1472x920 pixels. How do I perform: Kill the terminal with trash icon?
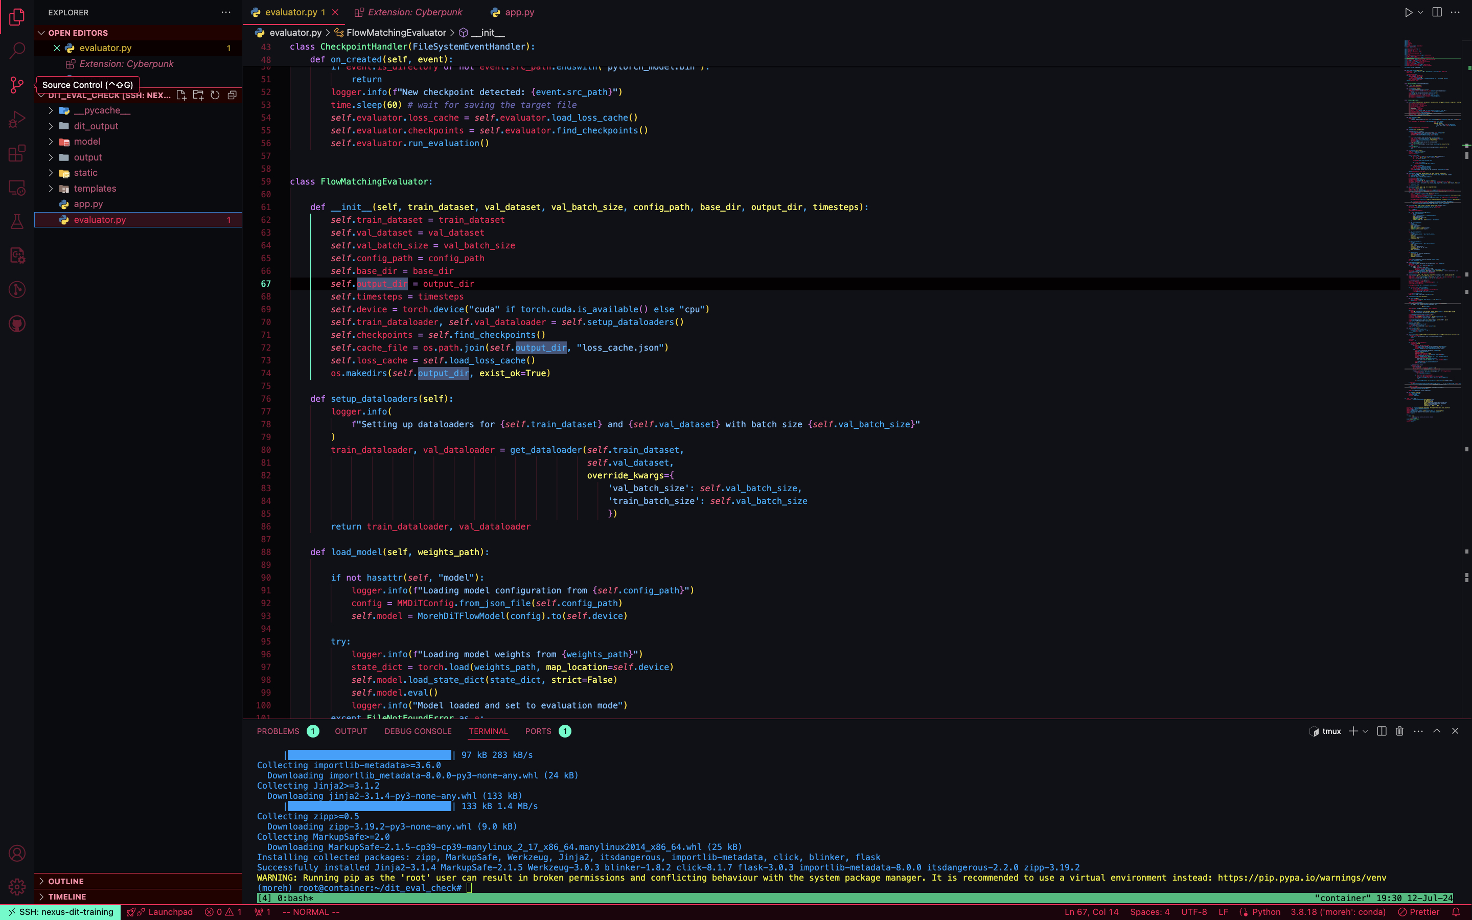(x=1399, y=731)
